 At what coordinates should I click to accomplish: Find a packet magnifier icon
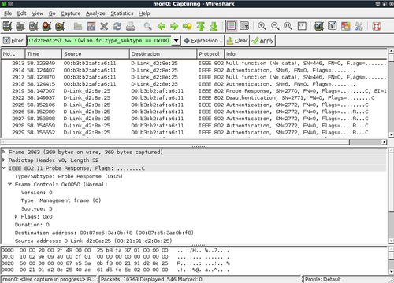tap(148, 26)
